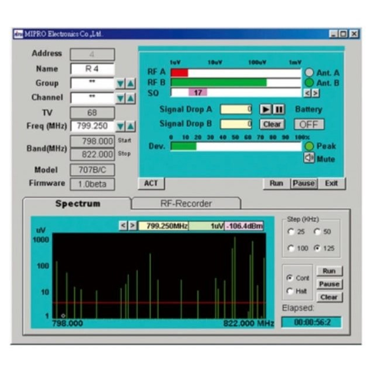The image size is (373, 373).
Task: Click the spectrum cursor marker circle
Action: click(x=63, y=316)
